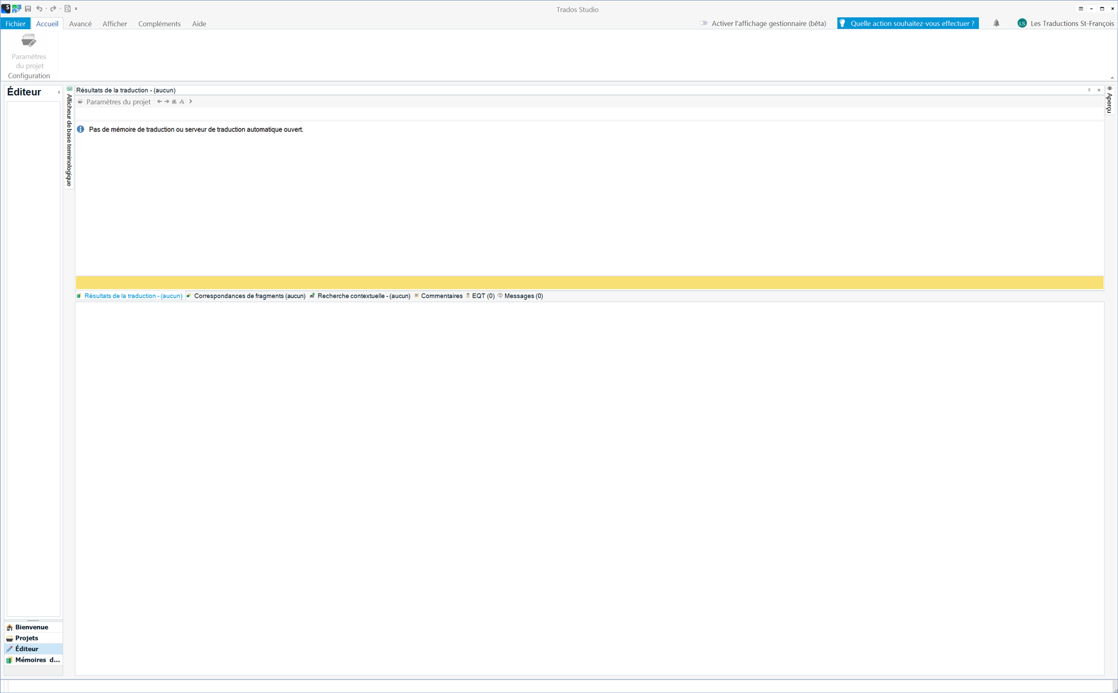Screen dimensions: 1118x693
Task: Pin the Résultats de la traduction panel
Action: 1089,90
